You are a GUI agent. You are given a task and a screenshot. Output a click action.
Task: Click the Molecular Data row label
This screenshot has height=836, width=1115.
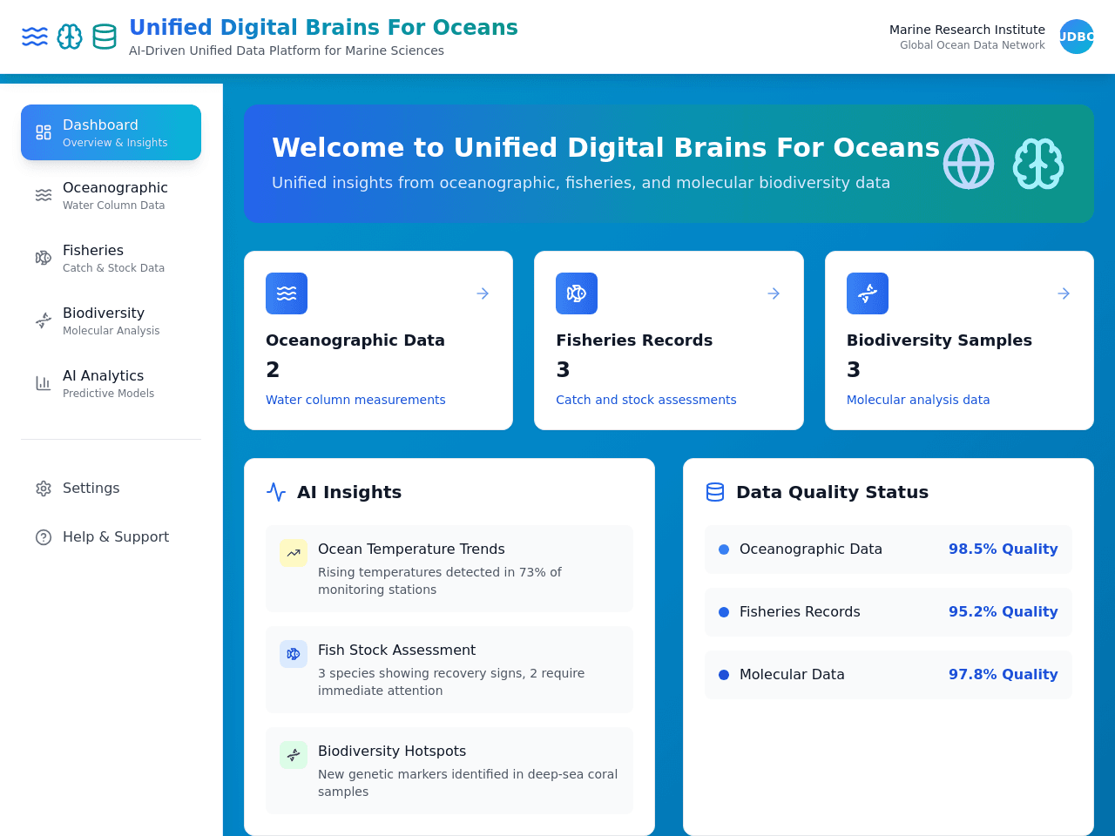click(792, 675)
